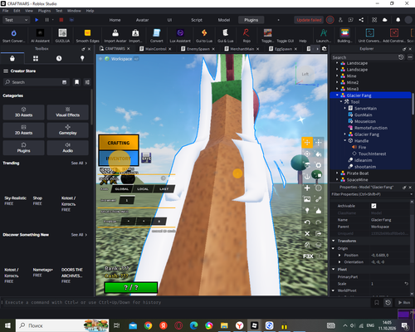Collapse the Transform properties section

(334, 241)
